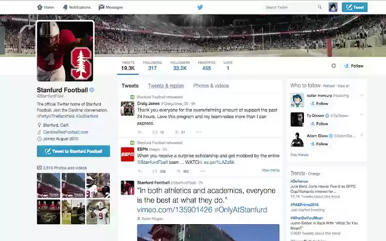Open more options on the Craig Jones tweet
Screen dimensions: 386x241
coord(198,132)
